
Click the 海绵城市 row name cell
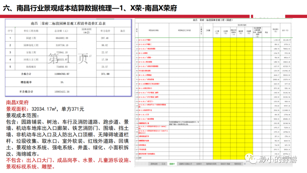31,67
